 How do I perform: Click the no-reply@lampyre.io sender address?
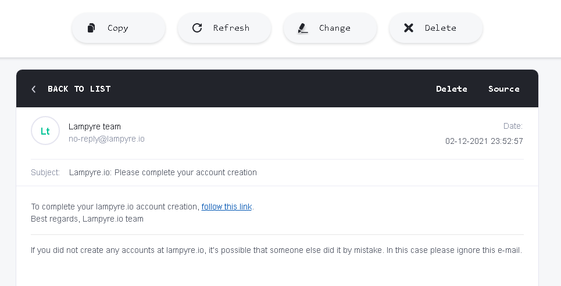point(106,139)
